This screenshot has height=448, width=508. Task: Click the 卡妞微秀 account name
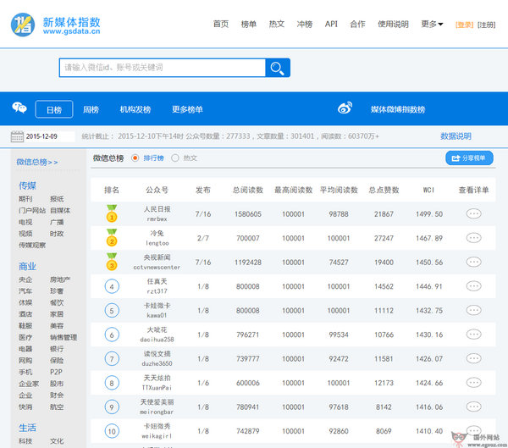pos(157,426)
